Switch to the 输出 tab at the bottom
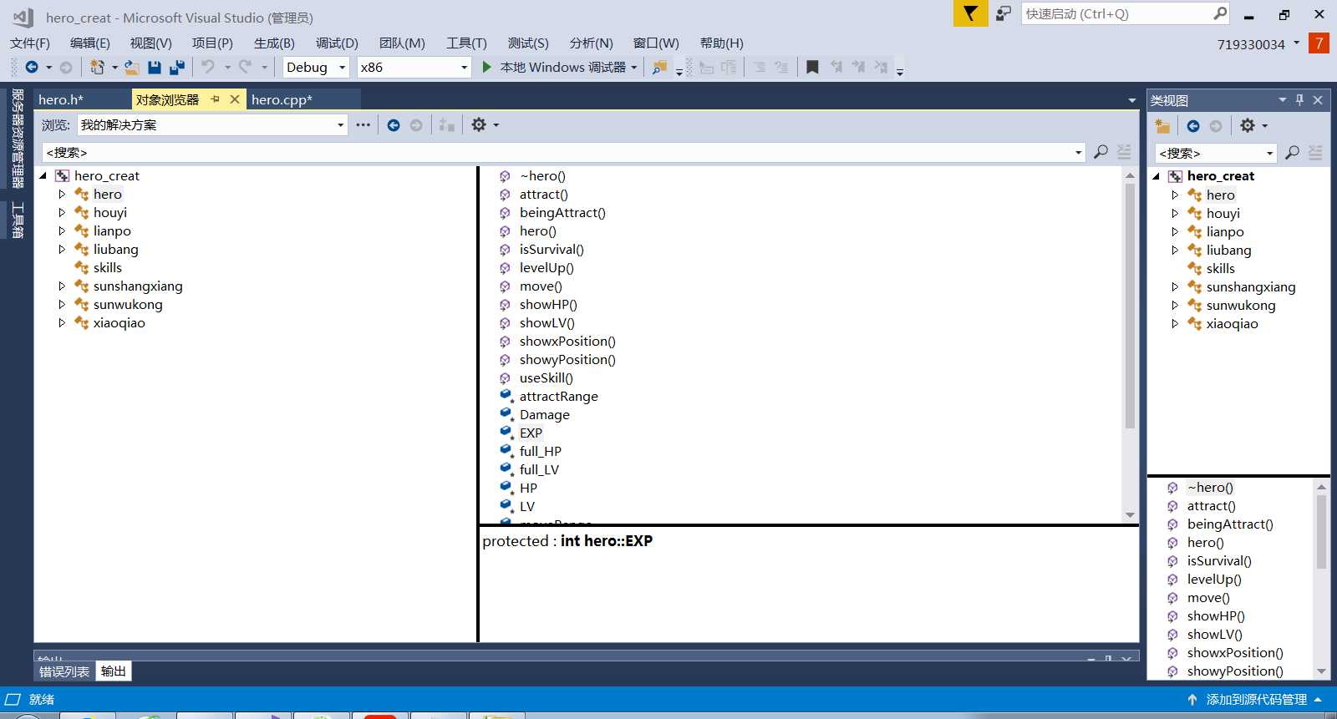Viewport: 1337px width, 719px height. 113,671
